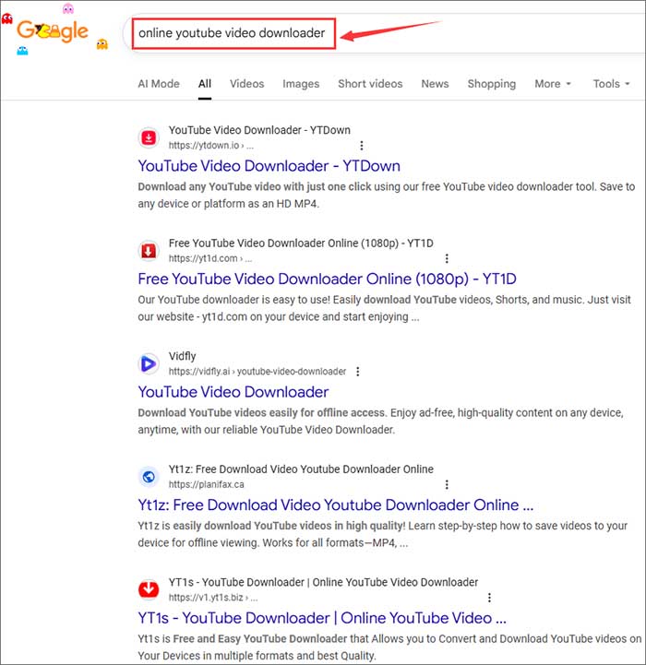
Task: Click the https://vidfly.ai youtube-video-downloader URL
Action: (257, 372)
